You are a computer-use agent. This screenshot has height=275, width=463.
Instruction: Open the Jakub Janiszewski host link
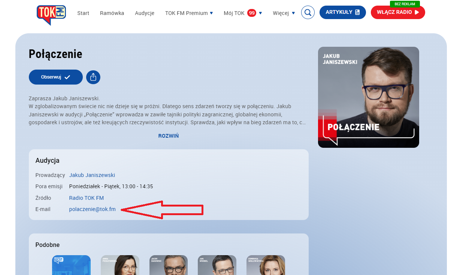tap(92, 175)
